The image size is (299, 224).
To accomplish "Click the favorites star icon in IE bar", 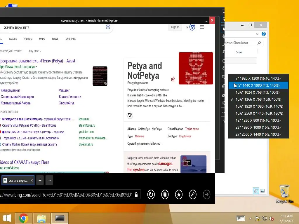I will click(x=179, y=195).
